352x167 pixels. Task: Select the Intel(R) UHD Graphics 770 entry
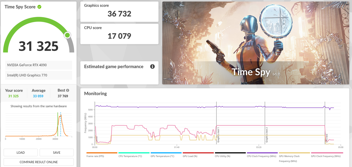click(38, 75)
